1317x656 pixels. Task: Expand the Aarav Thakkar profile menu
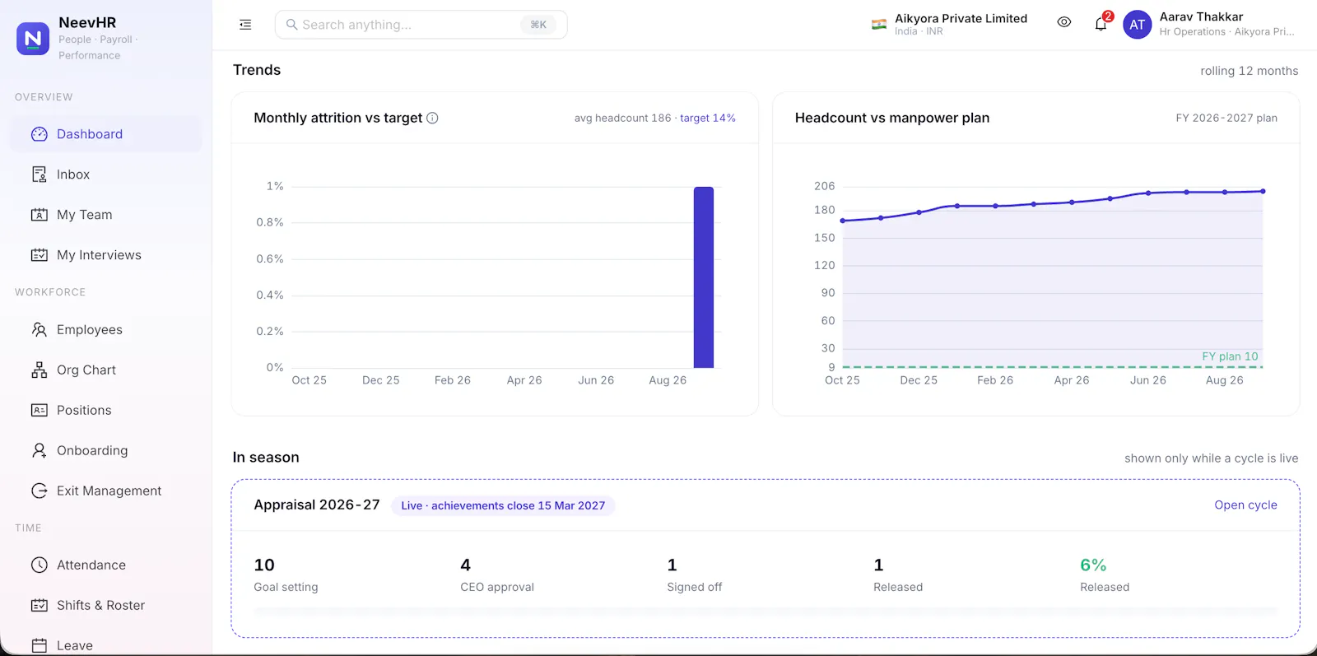point(1226,24)
